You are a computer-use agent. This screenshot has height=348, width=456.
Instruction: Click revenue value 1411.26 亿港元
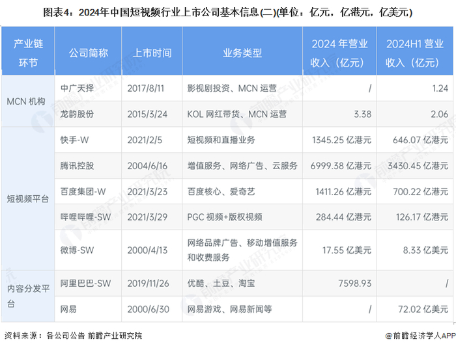point(343,191)
